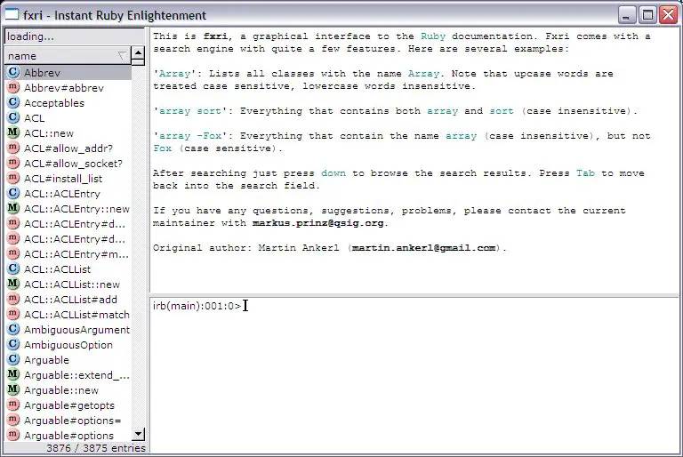This screenshot has width=683, height=457.
Task: Click the green module-method icon beside ACL::new
Action: point(13,133)
